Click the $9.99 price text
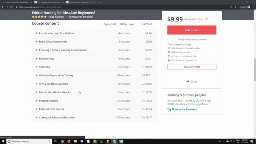 click(175, 19)
